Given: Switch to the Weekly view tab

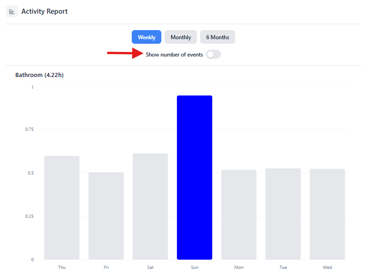Looking at the screenshot, I should click(x=146, y=37).
